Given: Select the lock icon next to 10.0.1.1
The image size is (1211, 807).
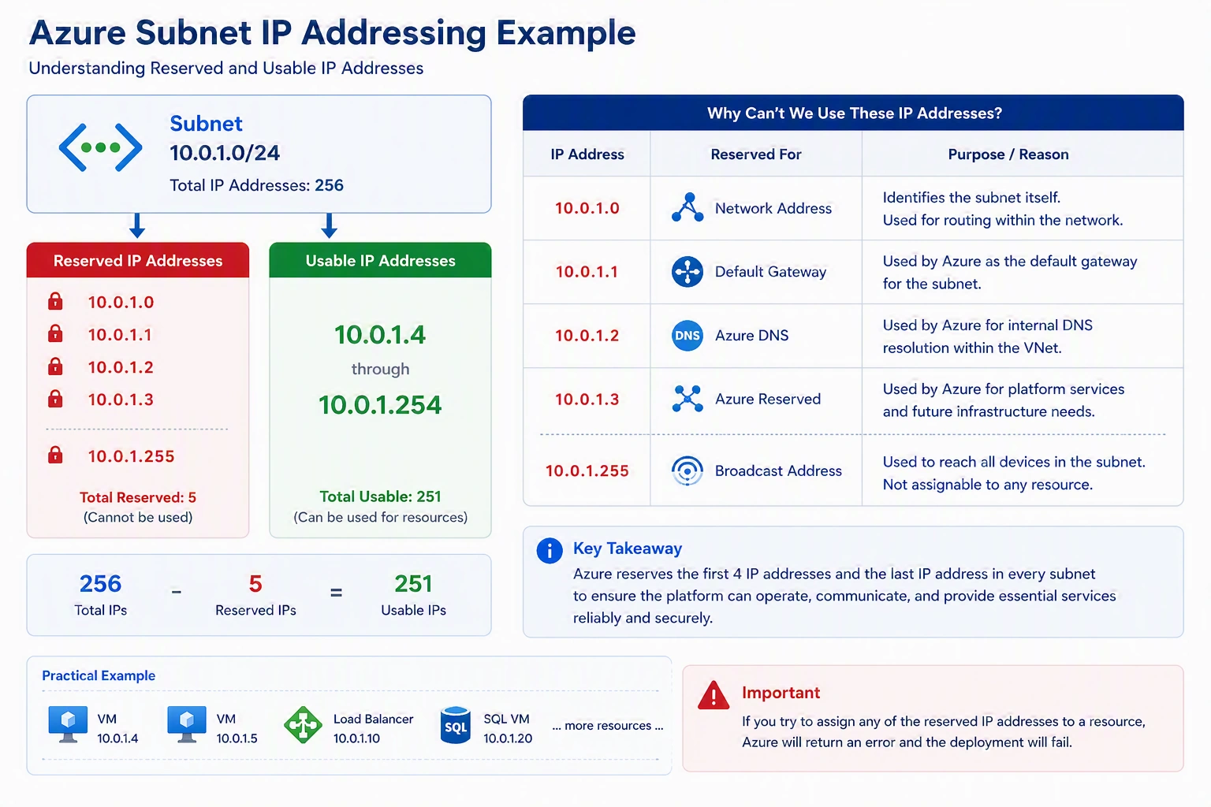Looking at the screenshot, I should [x=55, y=333].
